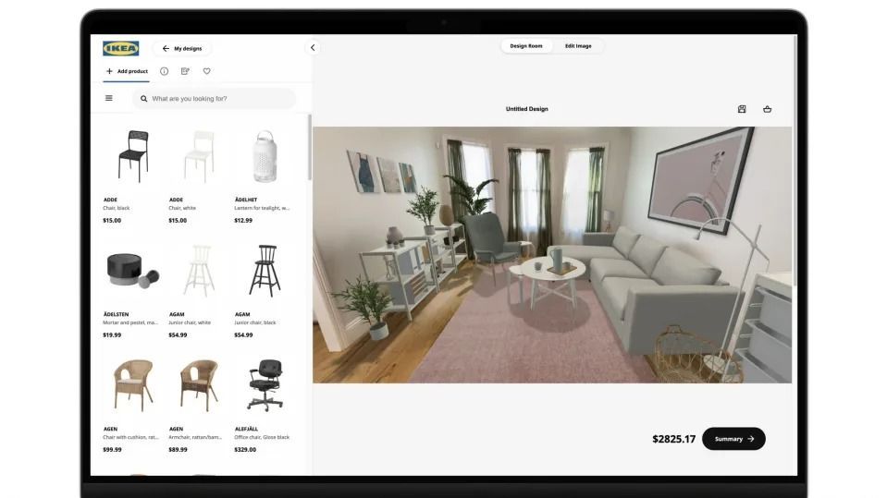Switch to Design Room mode
This screenshot has height=498, width=887.
(526, 45)
